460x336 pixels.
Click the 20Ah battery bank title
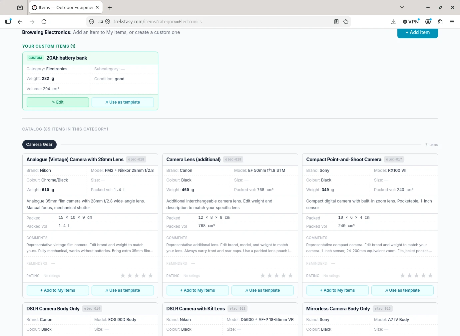pyautogui.click(x=67, y=58)
